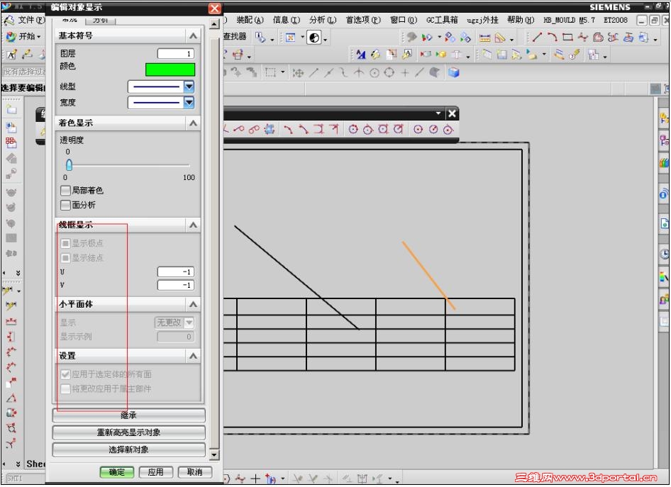Click the ruler measure distance icon
671x487 pixels.
pos(484,38)
